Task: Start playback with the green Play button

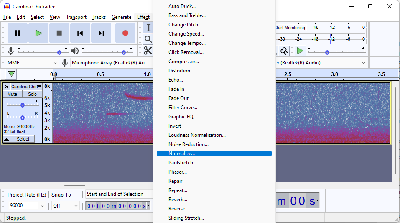Action: [x=38, y=33]
